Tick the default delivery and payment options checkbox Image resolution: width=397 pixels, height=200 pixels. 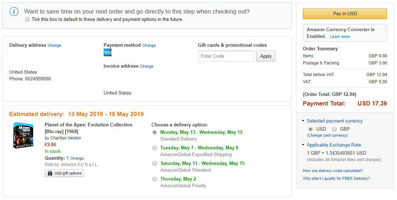coord(27,19)
